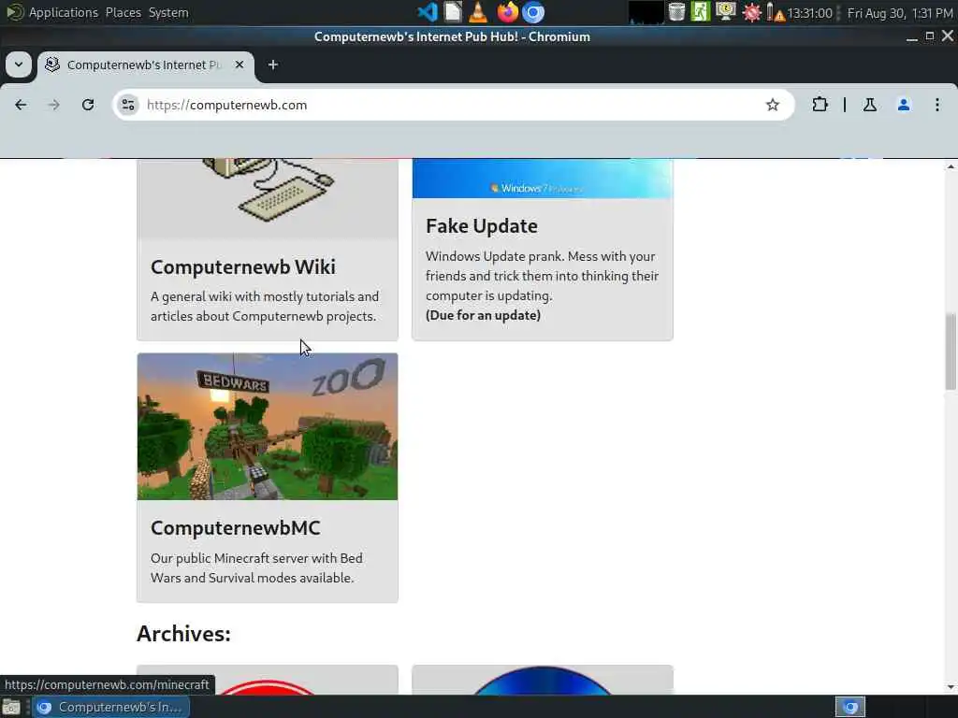Click the Windows Update prank description
Viewport: 958px width, 718px height.
point(542,276)
